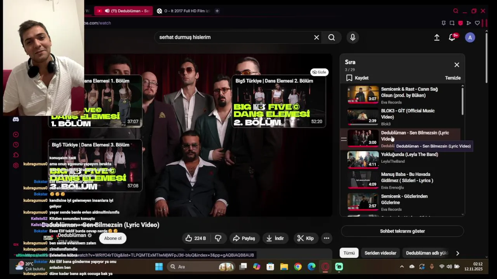
Task: Open the player icon in Opera sidebar
Action: click(16, 134)
